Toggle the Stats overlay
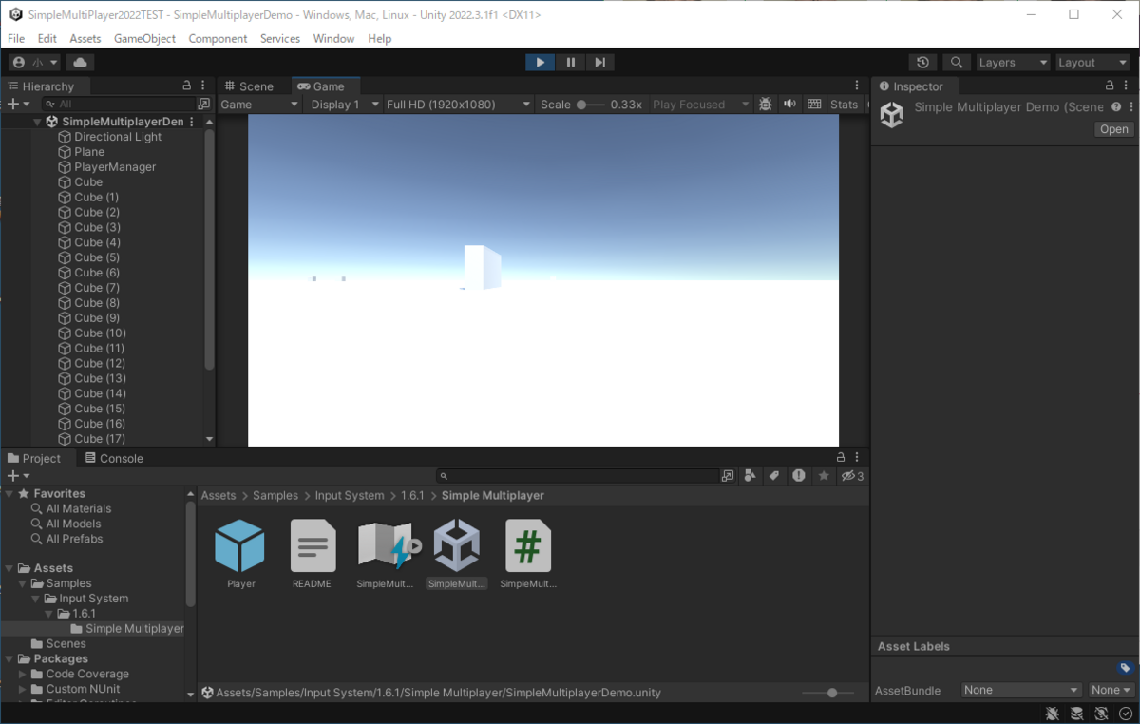1140x724 pixels. pos(844,105)
